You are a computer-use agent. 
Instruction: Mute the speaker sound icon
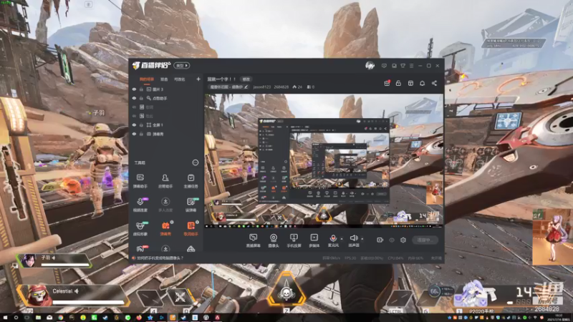353,238
